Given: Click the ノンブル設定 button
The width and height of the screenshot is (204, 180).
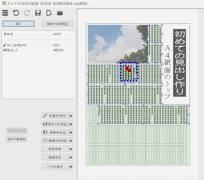Looking at the screenshot, I should coord(55,167).
